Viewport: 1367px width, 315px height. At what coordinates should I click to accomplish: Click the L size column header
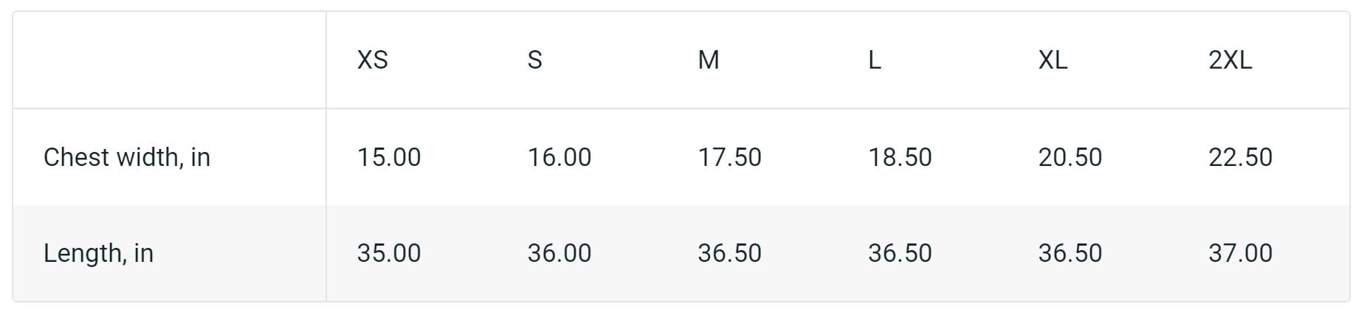click(x=874, y=60)
